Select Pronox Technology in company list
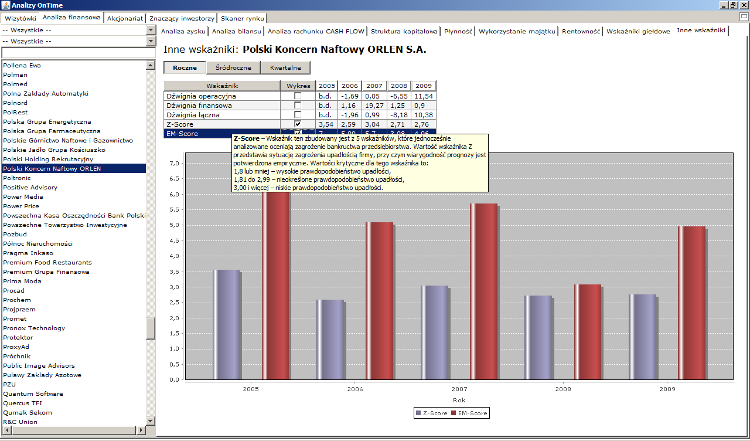 pyautogui.click(x=73, y=328)
